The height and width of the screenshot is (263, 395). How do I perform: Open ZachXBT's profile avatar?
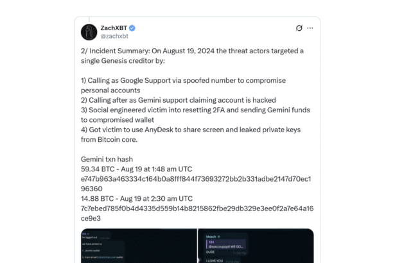point(89,32)
